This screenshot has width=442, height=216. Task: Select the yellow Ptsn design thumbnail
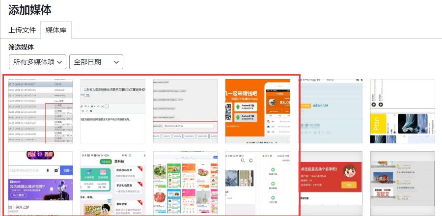click(x=403, y=111)
